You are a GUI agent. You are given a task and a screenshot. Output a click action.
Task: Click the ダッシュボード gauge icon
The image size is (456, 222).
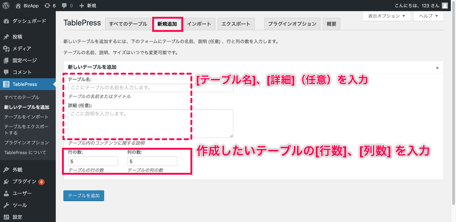pyautogui.click(x=6, y=21)
